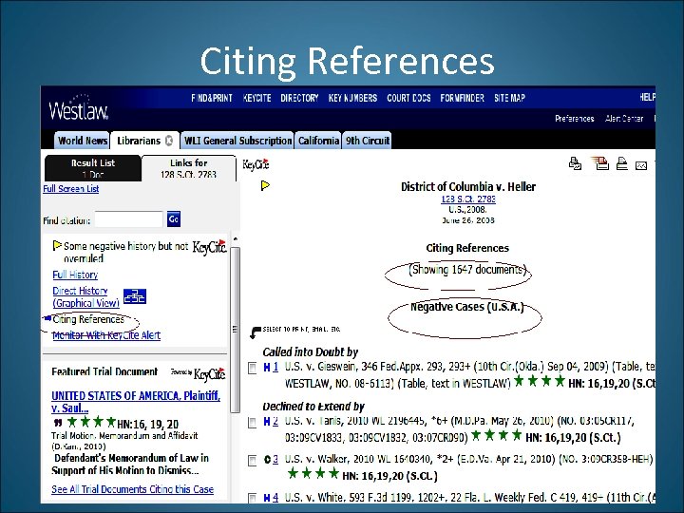Open citing reference number 2 link
The height and width of the screenshot is (513, 684).
point(275,422)
